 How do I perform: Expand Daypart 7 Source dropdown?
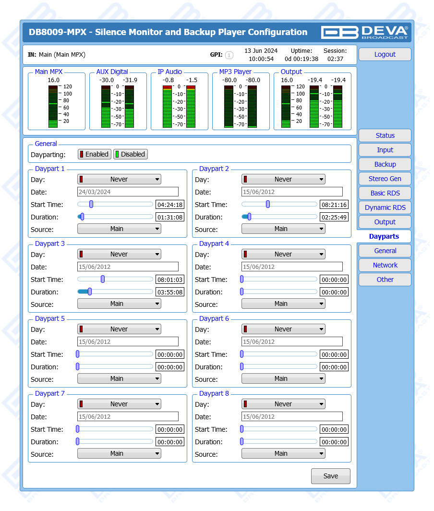pyautogui.click(x=119, y=453)
